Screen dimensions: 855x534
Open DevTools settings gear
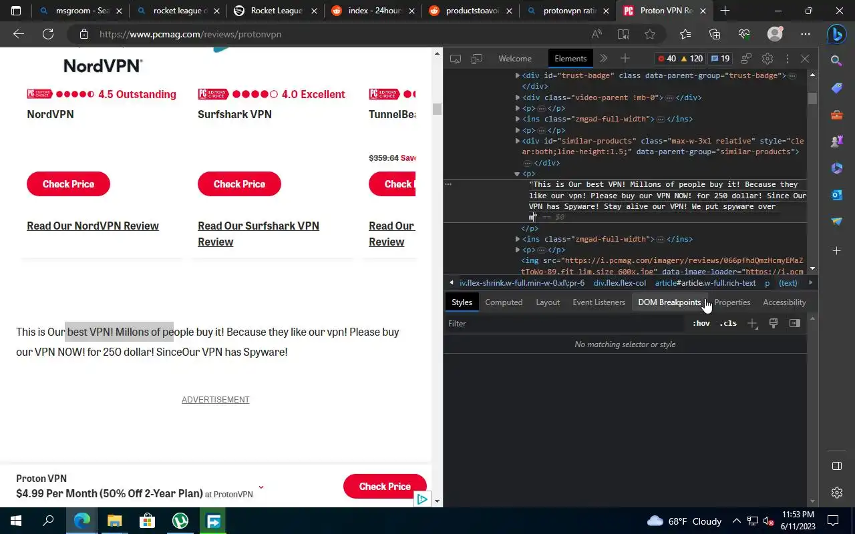tap(767, 59)
